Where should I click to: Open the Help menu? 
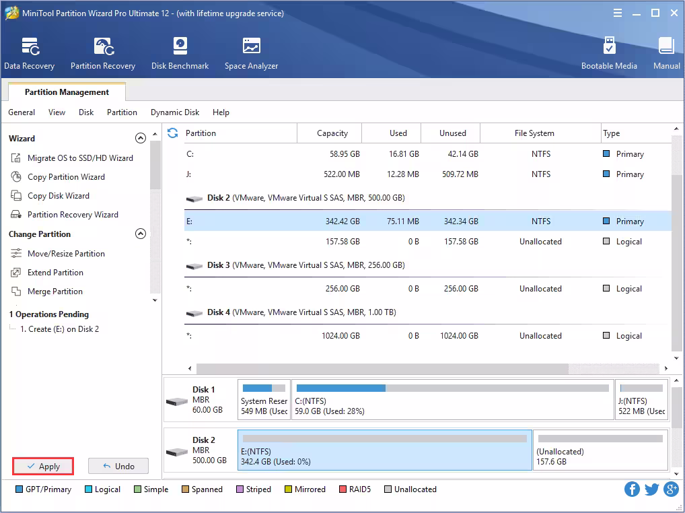tap(221, 112)
